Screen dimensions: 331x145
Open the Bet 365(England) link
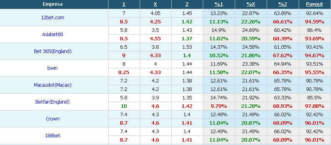click(53, 51)
